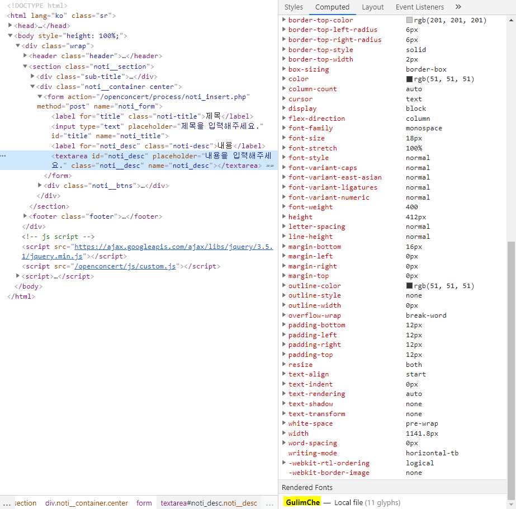The image size is (516, 509).
Task: Select the js script comment row
Action: pos(58,237)
